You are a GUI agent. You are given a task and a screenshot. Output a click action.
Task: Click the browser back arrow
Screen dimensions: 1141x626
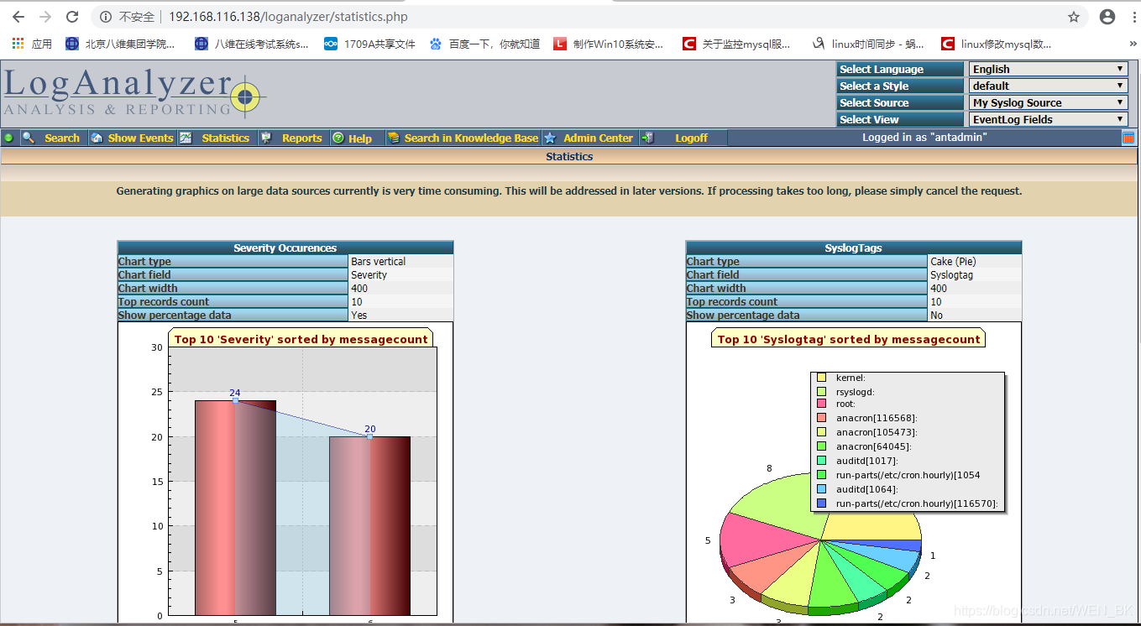tap(18, 17)
